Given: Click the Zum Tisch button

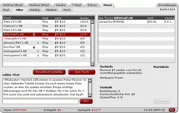Looking at the screenshot, I should pyautogui.click(x=82, y=72).
